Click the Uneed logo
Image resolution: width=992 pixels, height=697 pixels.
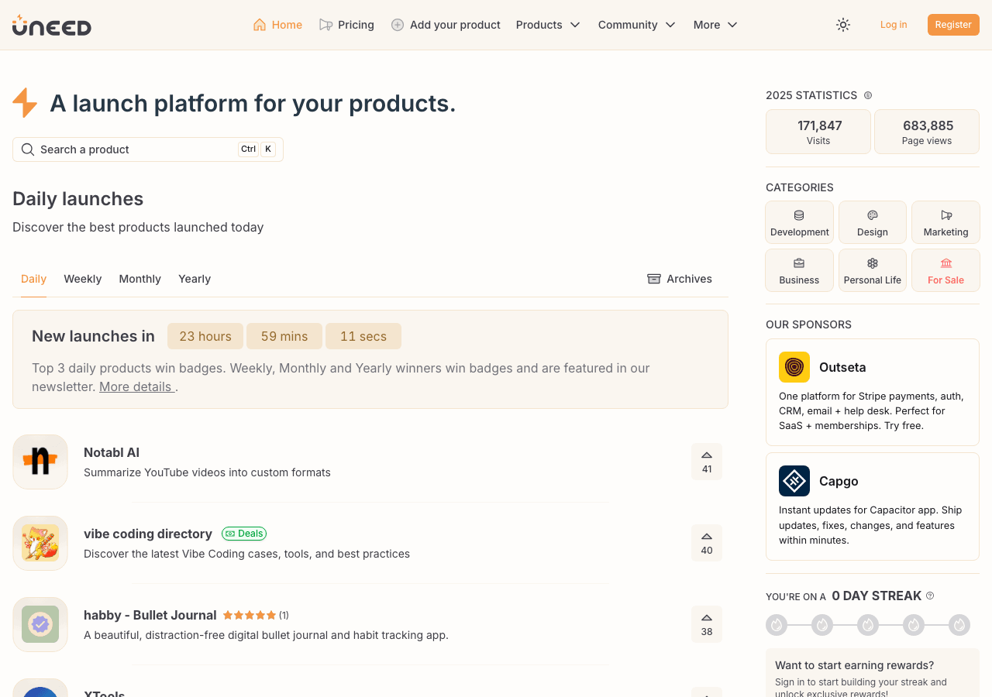[52, 26]
